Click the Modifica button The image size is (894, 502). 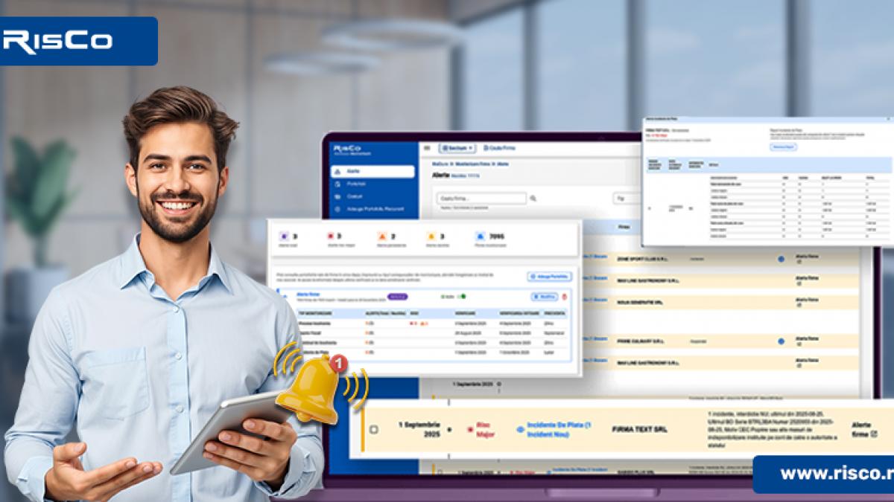(x=545, y=297)
